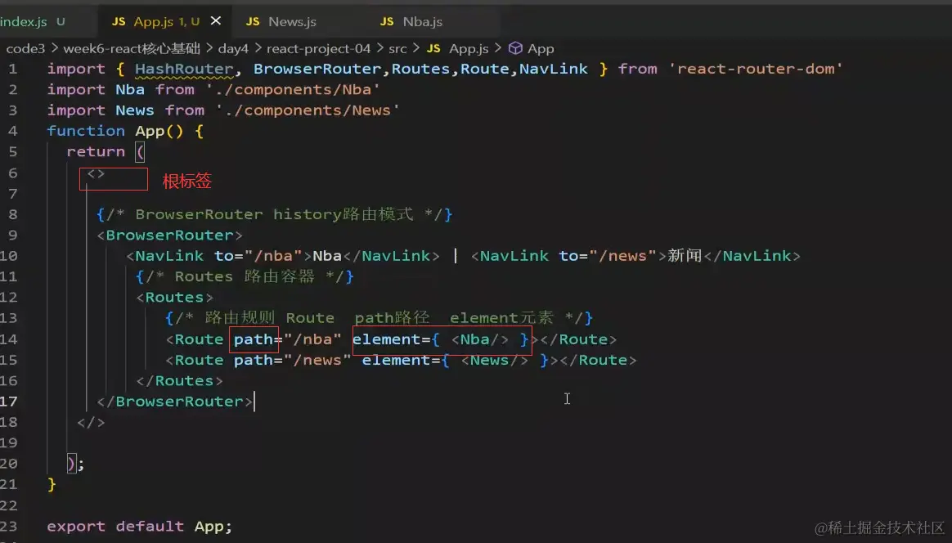Click function App() declaration
Screen dimensions: 952x543
(x=115, y=131)
